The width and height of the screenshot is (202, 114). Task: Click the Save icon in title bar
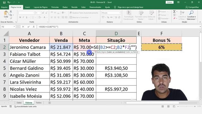[4, 2]
